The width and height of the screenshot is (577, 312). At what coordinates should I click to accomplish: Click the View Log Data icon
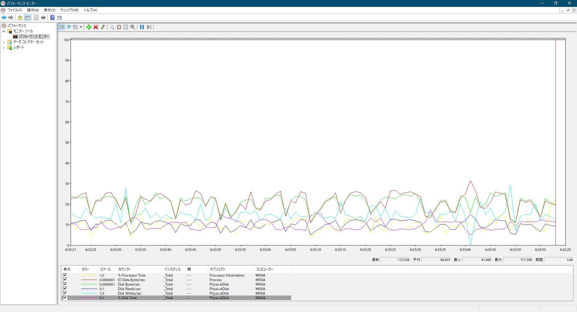69,27
